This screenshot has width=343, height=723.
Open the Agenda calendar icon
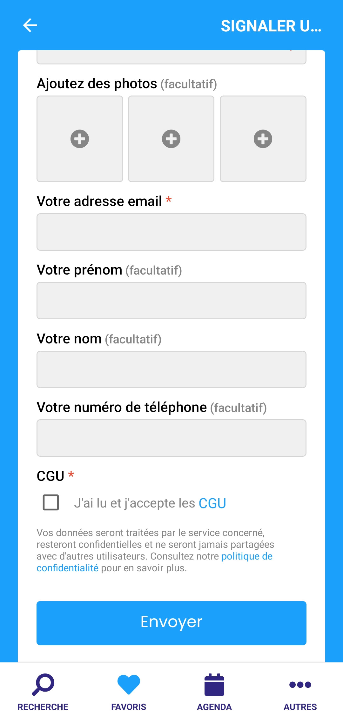pos(214,684)
